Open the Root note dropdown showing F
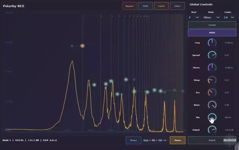The height and width of the screenshot is (150, 239). tap(194, 18)
